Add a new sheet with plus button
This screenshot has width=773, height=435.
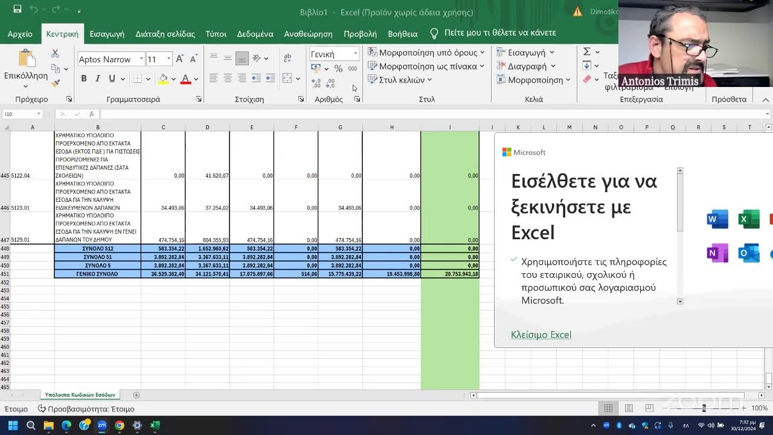(x=136, y=395)
